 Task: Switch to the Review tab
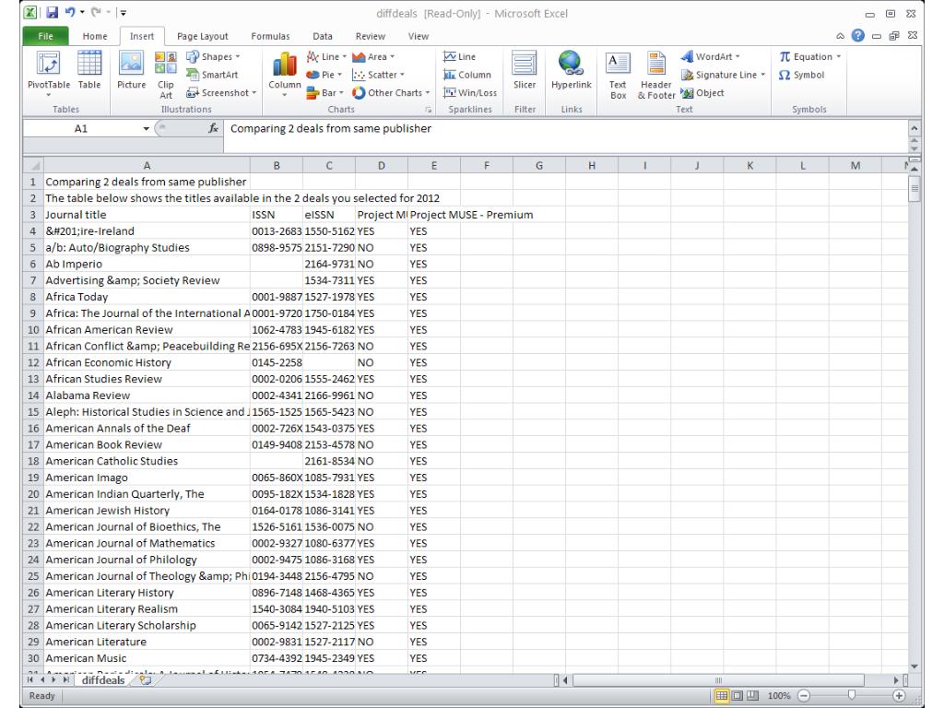[371, 36]
